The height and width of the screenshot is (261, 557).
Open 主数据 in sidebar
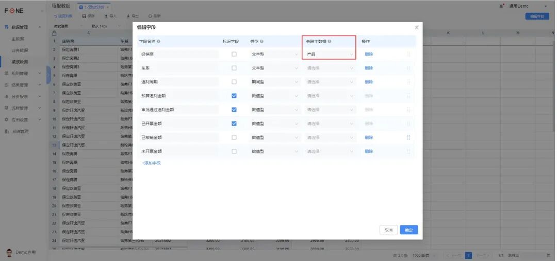(18, 39)
